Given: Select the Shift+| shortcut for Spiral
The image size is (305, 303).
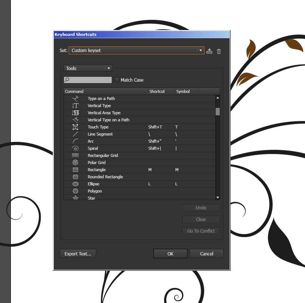Looking at the screenshot, I should tap(155, 148).
